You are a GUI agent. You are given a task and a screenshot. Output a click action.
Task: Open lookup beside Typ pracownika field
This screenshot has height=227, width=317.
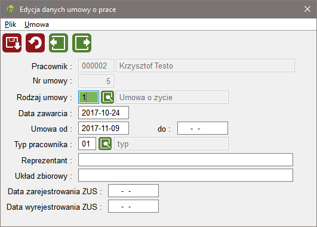coord(105,144)
